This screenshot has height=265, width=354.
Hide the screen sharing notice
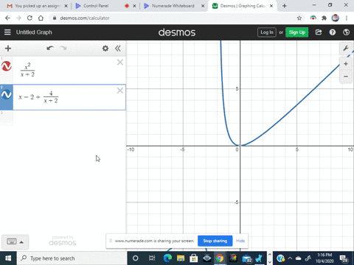coord(240,241)
